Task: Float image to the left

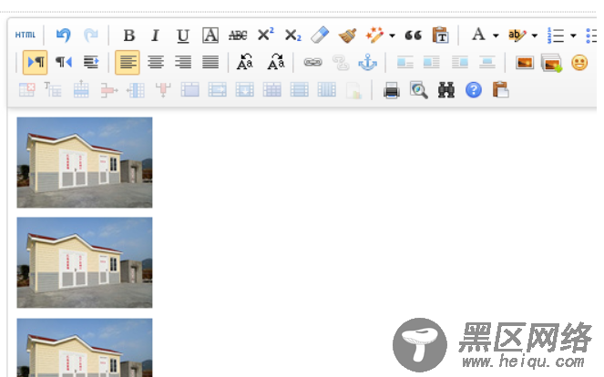Action: [x=432, y=62]
